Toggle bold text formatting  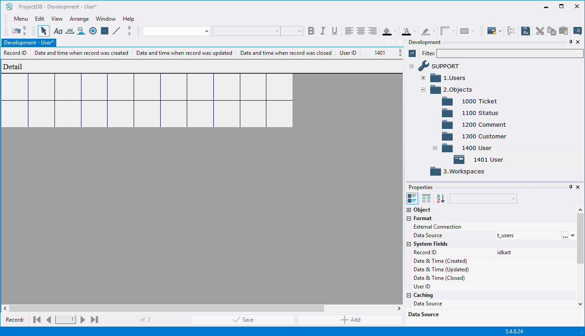[311, 31]
